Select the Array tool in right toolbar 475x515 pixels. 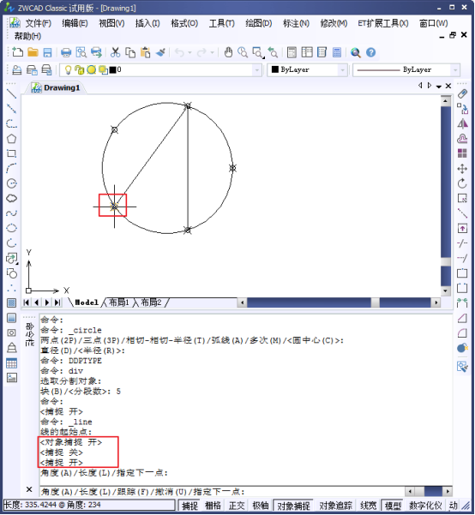(x=462, y=153)
